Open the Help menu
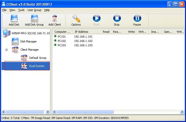The image size is (186, 122). pos(47,10)
